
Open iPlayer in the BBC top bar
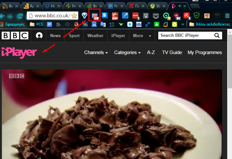(x=118, y=36)
